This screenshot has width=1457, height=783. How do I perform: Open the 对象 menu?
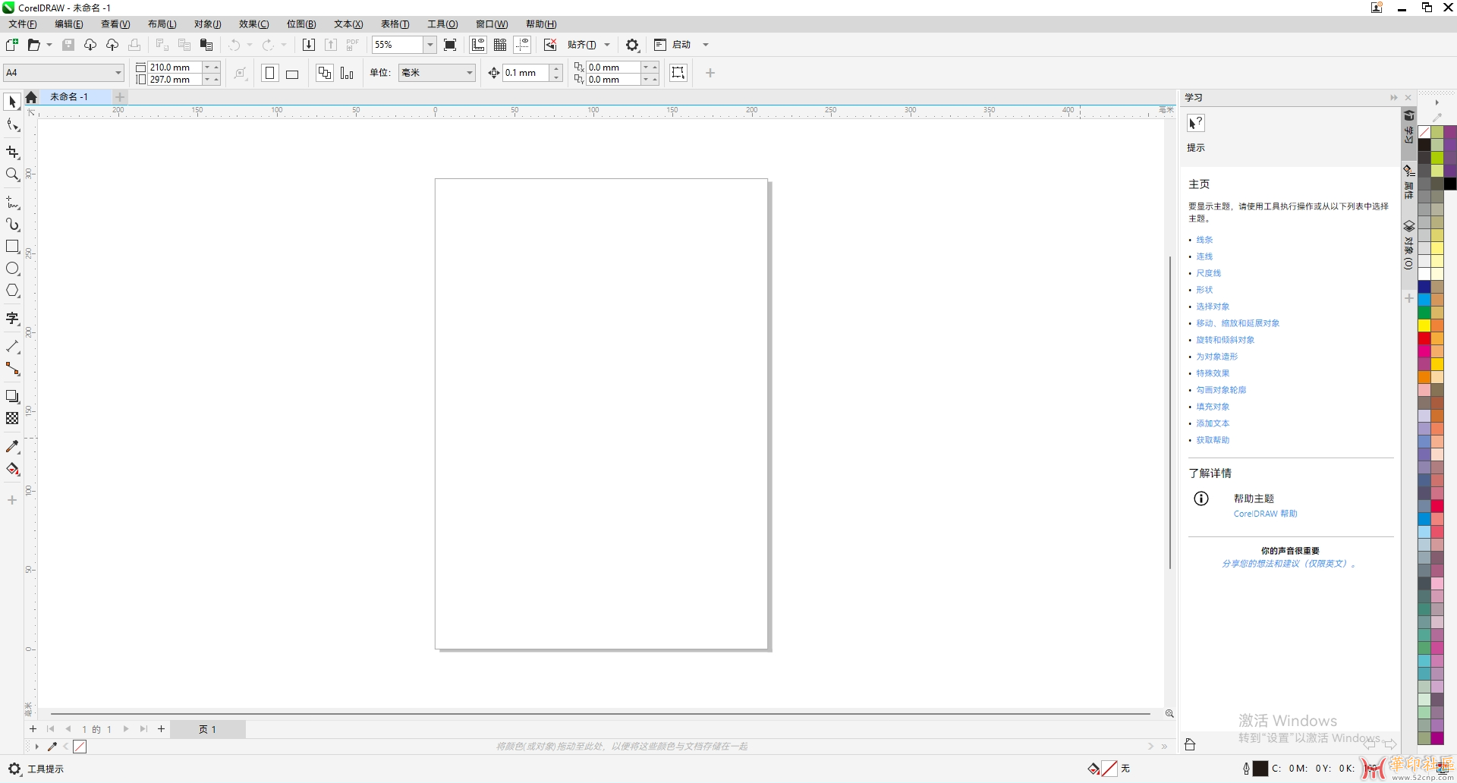click(207, 24)
